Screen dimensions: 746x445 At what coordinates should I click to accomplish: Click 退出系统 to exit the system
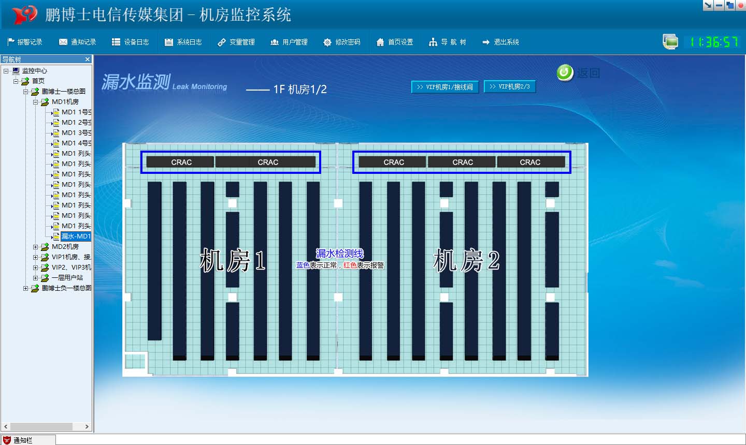click(500, 42)
